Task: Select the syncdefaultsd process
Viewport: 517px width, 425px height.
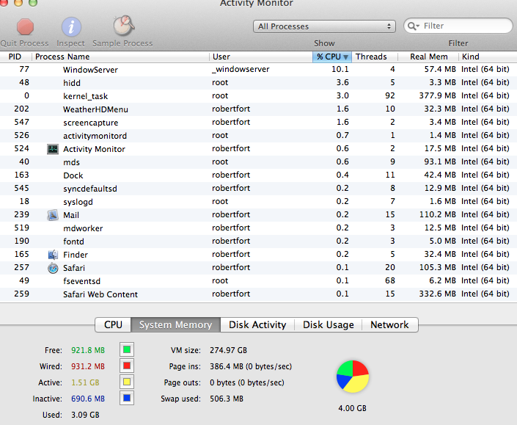Action: pyautogui.click(x=258, y=189)
